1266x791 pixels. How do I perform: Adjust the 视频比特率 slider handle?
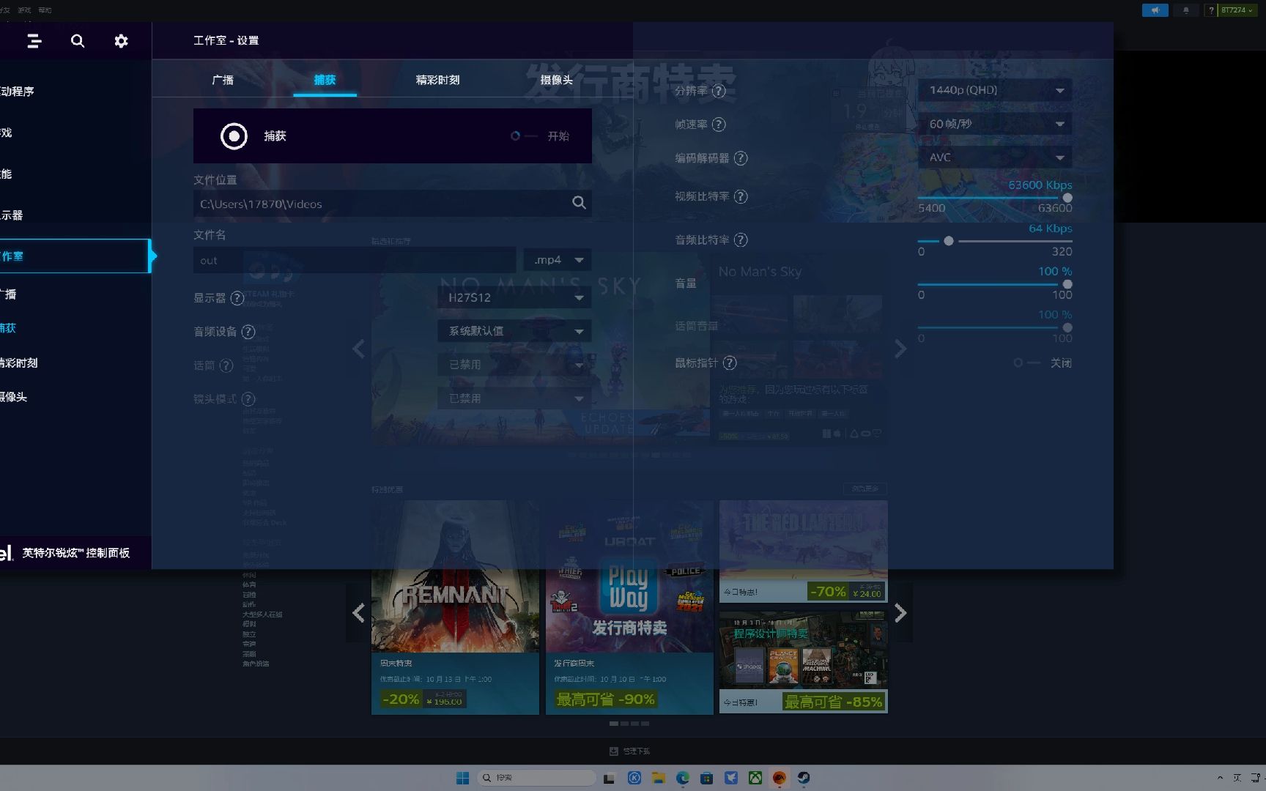[x=1067, y=198]
